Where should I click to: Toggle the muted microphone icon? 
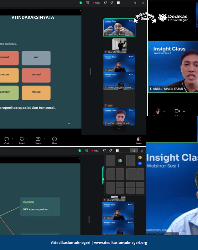pos(158,111)
